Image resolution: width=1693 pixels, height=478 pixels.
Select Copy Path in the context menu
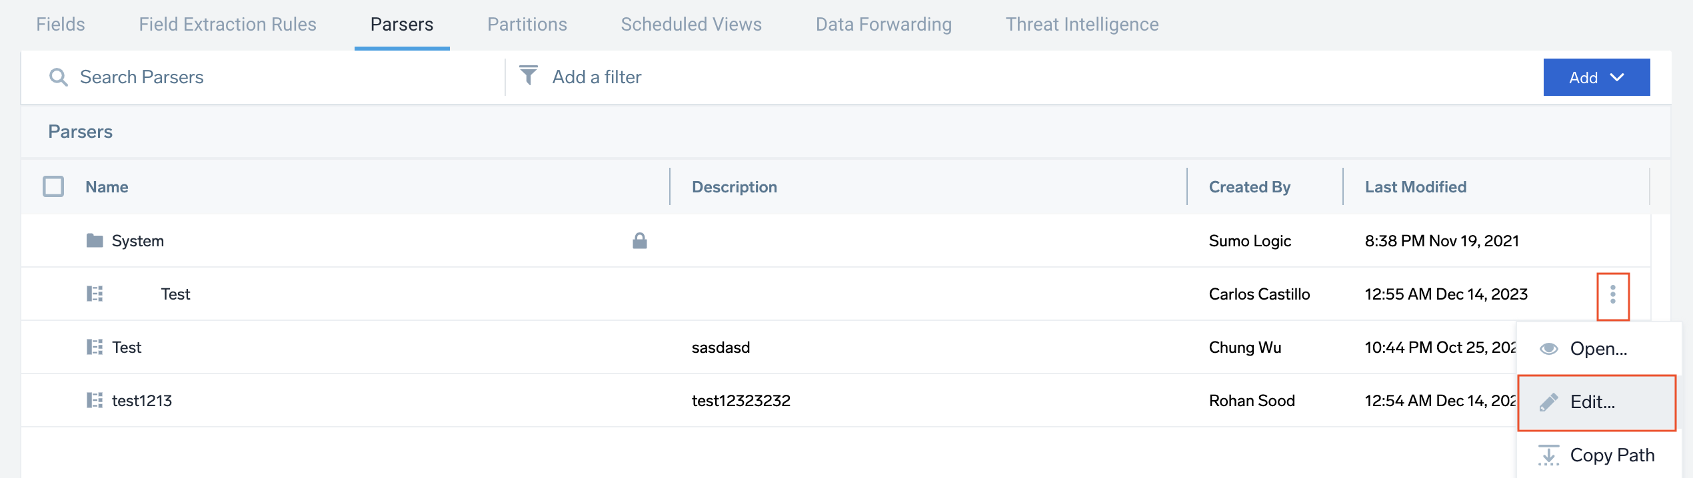[1611, 455]
